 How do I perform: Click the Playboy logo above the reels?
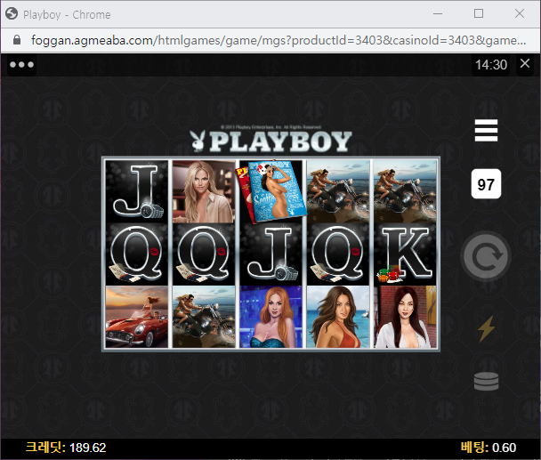point(271,141)
